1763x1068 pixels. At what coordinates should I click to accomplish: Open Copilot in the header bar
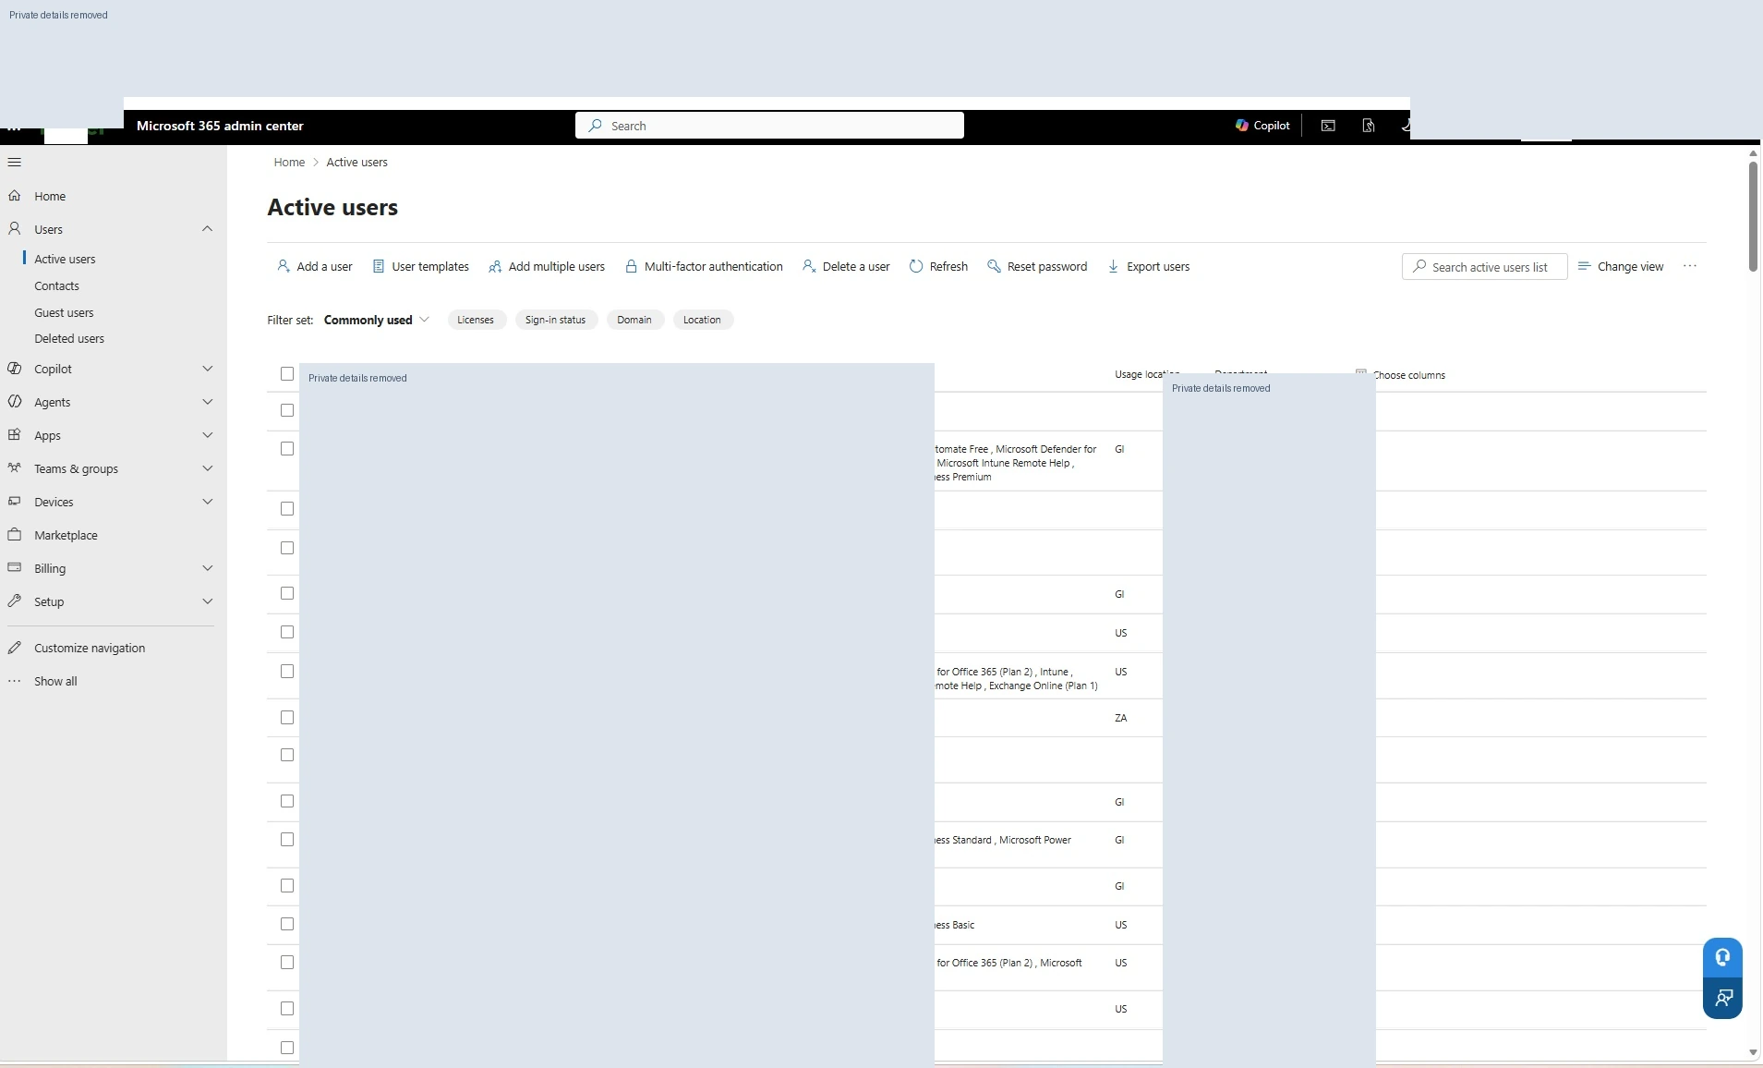tap(1262, 126)
